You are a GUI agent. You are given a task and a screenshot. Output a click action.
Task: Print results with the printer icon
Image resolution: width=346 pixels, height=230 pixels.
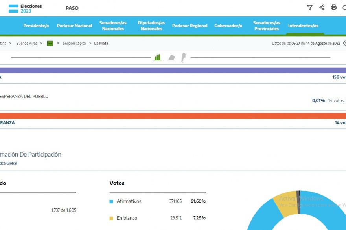pyautogui.click(x=334, y=7)
